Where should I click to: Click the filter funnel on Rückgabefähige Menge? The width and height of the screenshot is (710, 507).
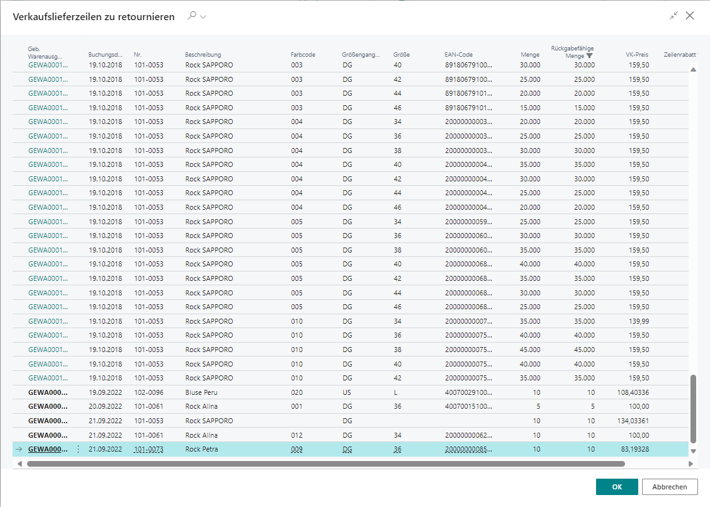[589, 55]
